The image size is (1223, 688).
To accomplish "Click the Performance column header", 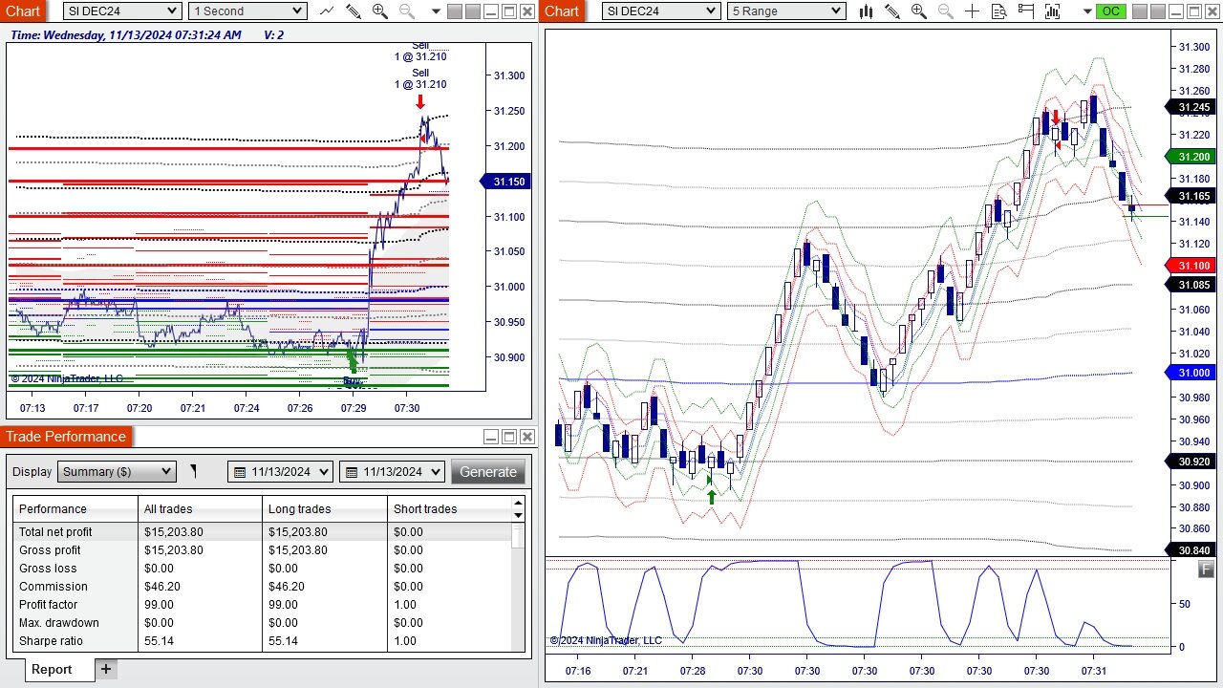I will pyautogui.click(x=75, y=509).
